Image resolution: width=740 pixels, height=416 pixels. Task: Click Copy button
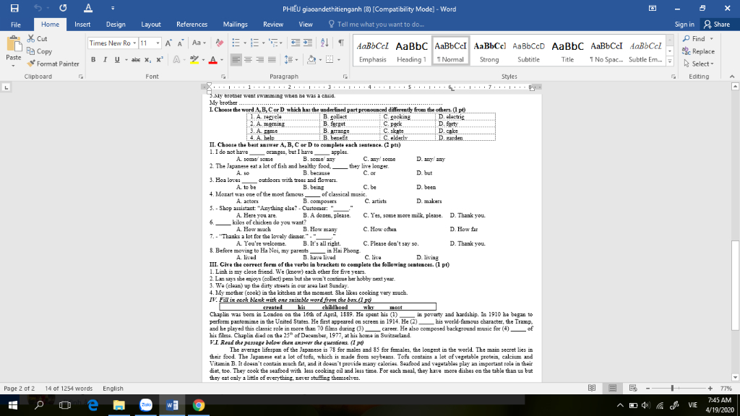[x=39, y=51]
